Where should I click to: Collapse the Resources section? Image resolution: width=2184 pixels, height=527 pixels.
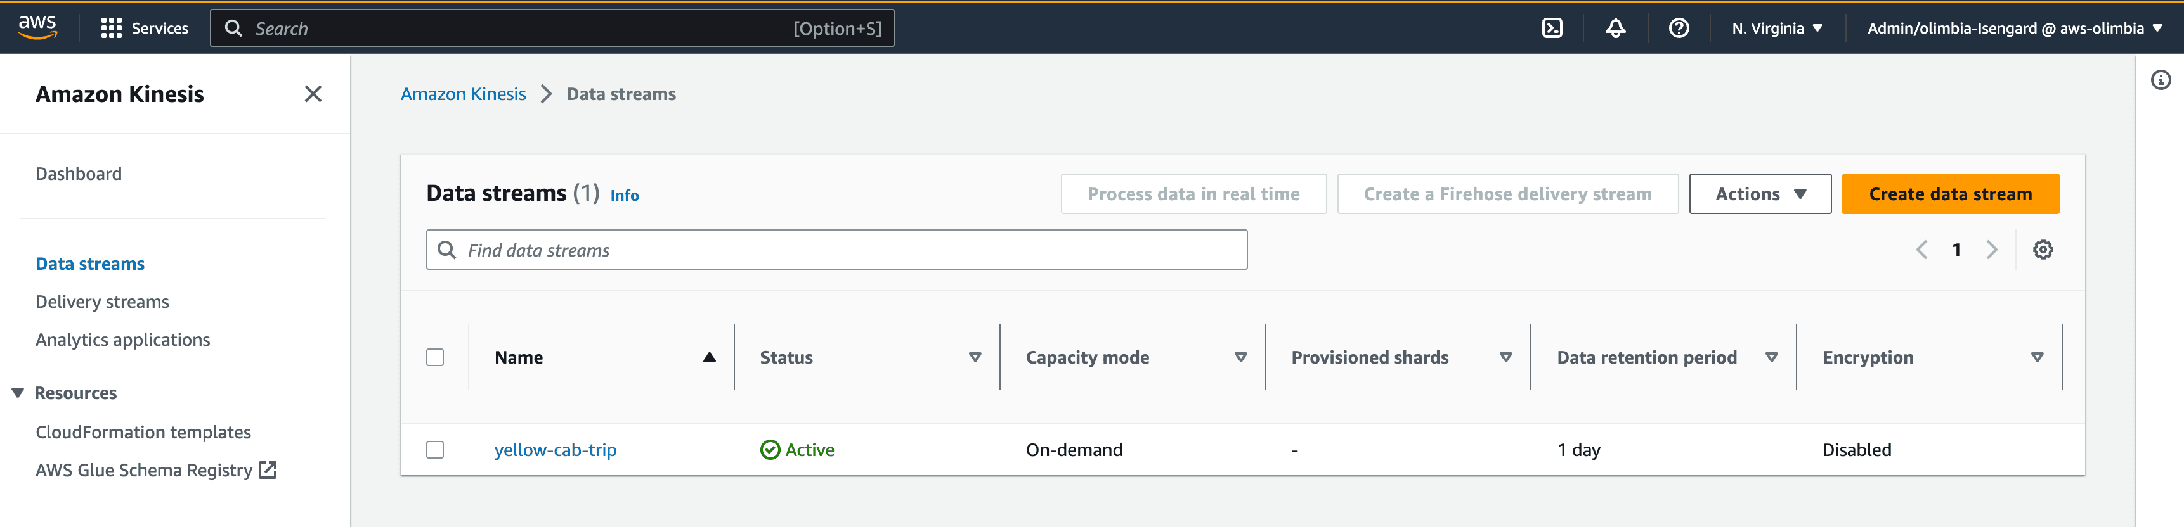[x=18, y=392]
